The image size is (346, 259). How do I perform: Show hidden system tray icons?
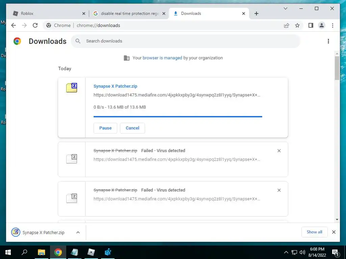[x=286, y=252]
